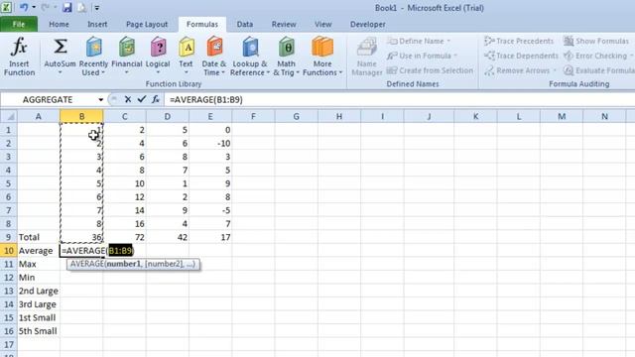The height and width of the screenshot is (357, 635).
Task: Select row 11 header
Action: [x=9, y=264]
